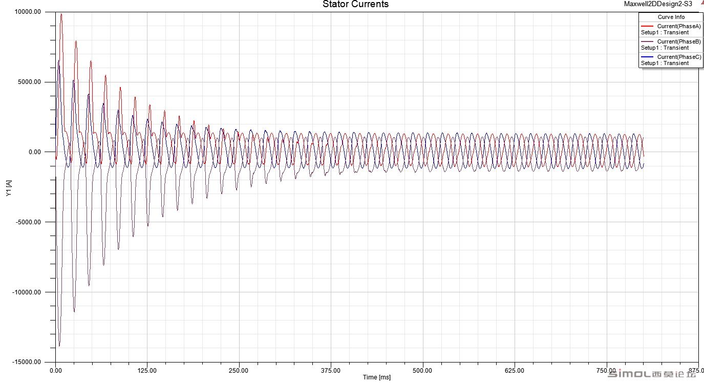Image resolution: width=704 pixels, height=383 pixels.
Task: Click the 625.00 time axis tick
Action: click(514, 370)
